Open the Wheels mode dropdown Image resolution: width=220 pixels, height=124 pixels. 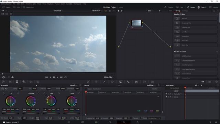pos(74,85)
